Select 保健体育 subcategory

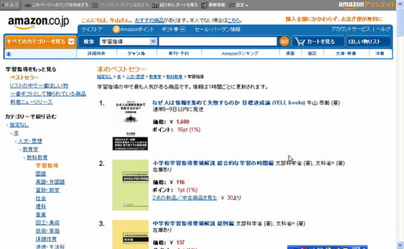[x=46, y=239]
